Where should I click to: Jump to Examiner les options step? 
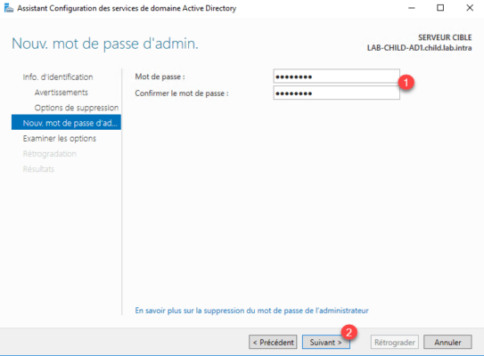59,139
